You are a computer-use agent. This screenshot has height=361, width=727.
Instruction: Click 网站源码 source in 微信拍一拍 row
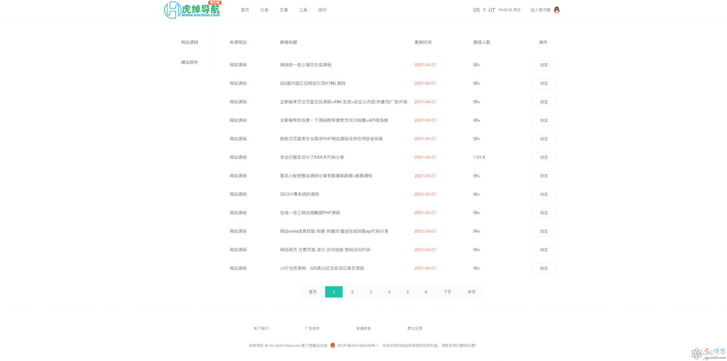pyautogui.click(x=238, y=65)
